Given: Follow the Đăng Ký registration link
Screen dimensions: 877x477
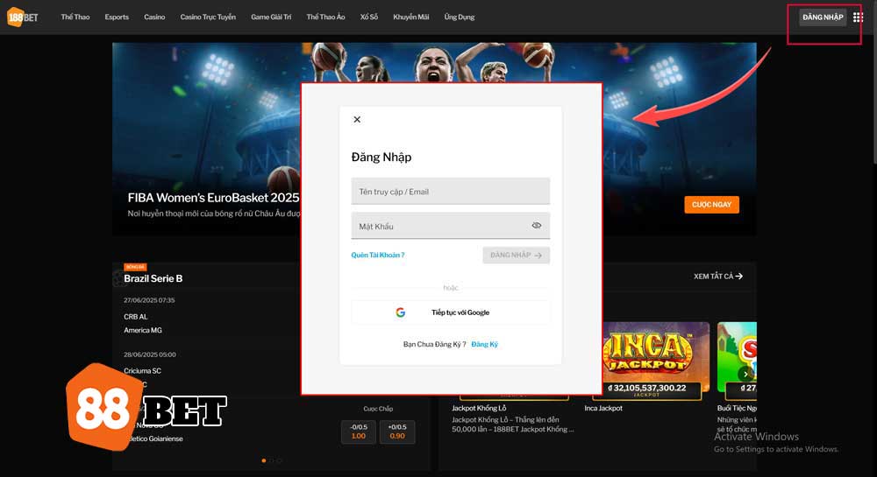Looking at the screenshot, I should click(x=484, y=345).
